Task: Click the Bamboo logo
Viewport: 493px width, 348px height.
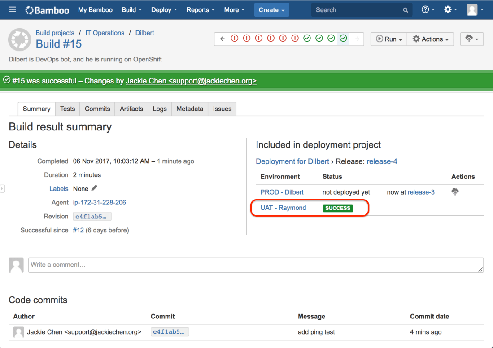Action: 47,10
